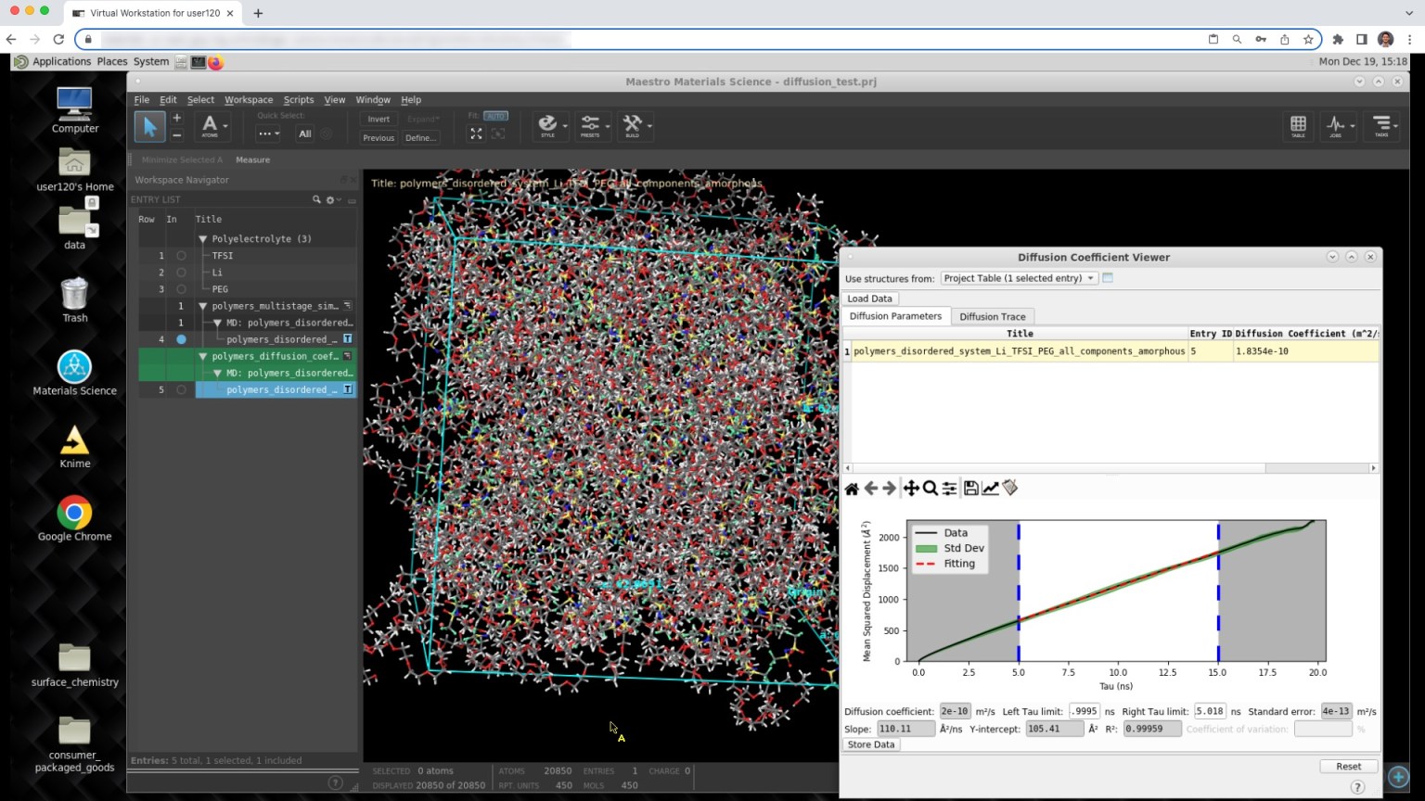
Task: Click the Style palette icon
Action: pos(547,124)
